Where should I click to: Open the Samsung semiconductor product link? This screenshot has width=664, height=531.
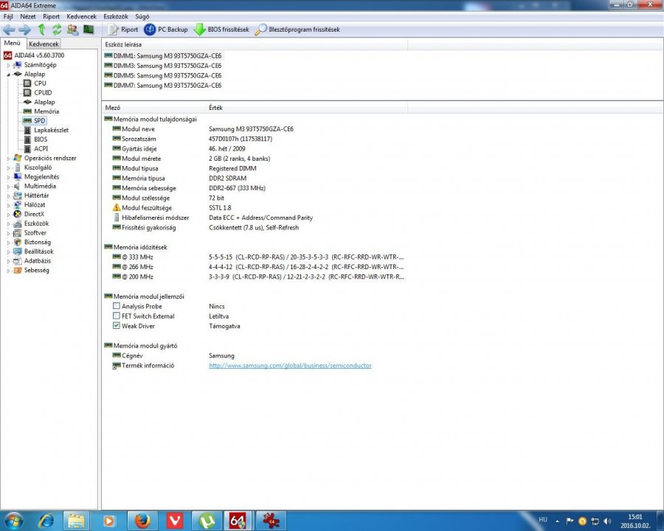(290, 366)
